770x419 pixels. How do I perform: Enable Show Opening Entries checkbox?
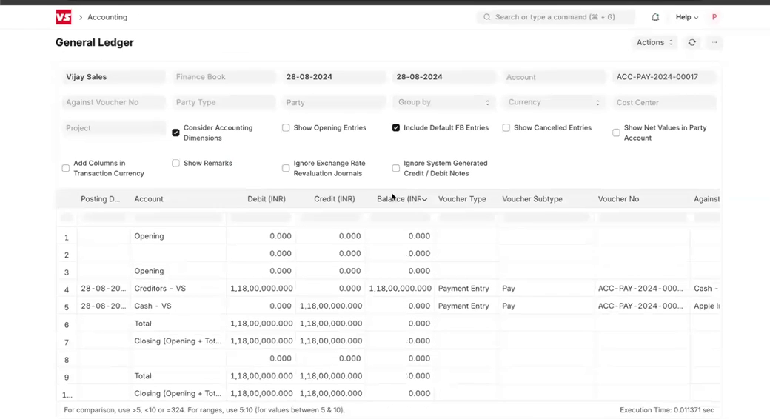286,128
